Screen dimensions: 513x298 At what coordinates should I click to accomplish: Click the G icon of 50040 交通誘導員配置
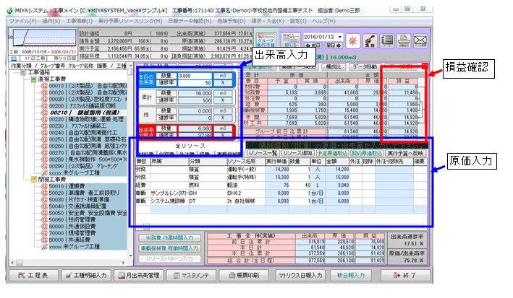click(44, 206)
